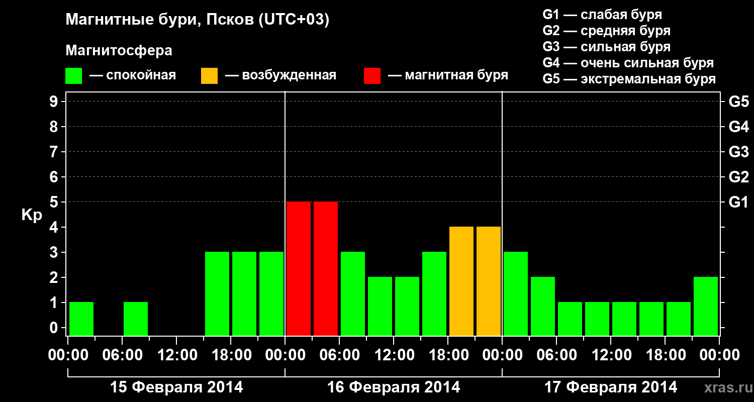The height and width of the screenshot is (402, 754).
Task: Click the G3 label on right axis
Action: (738, 152)
